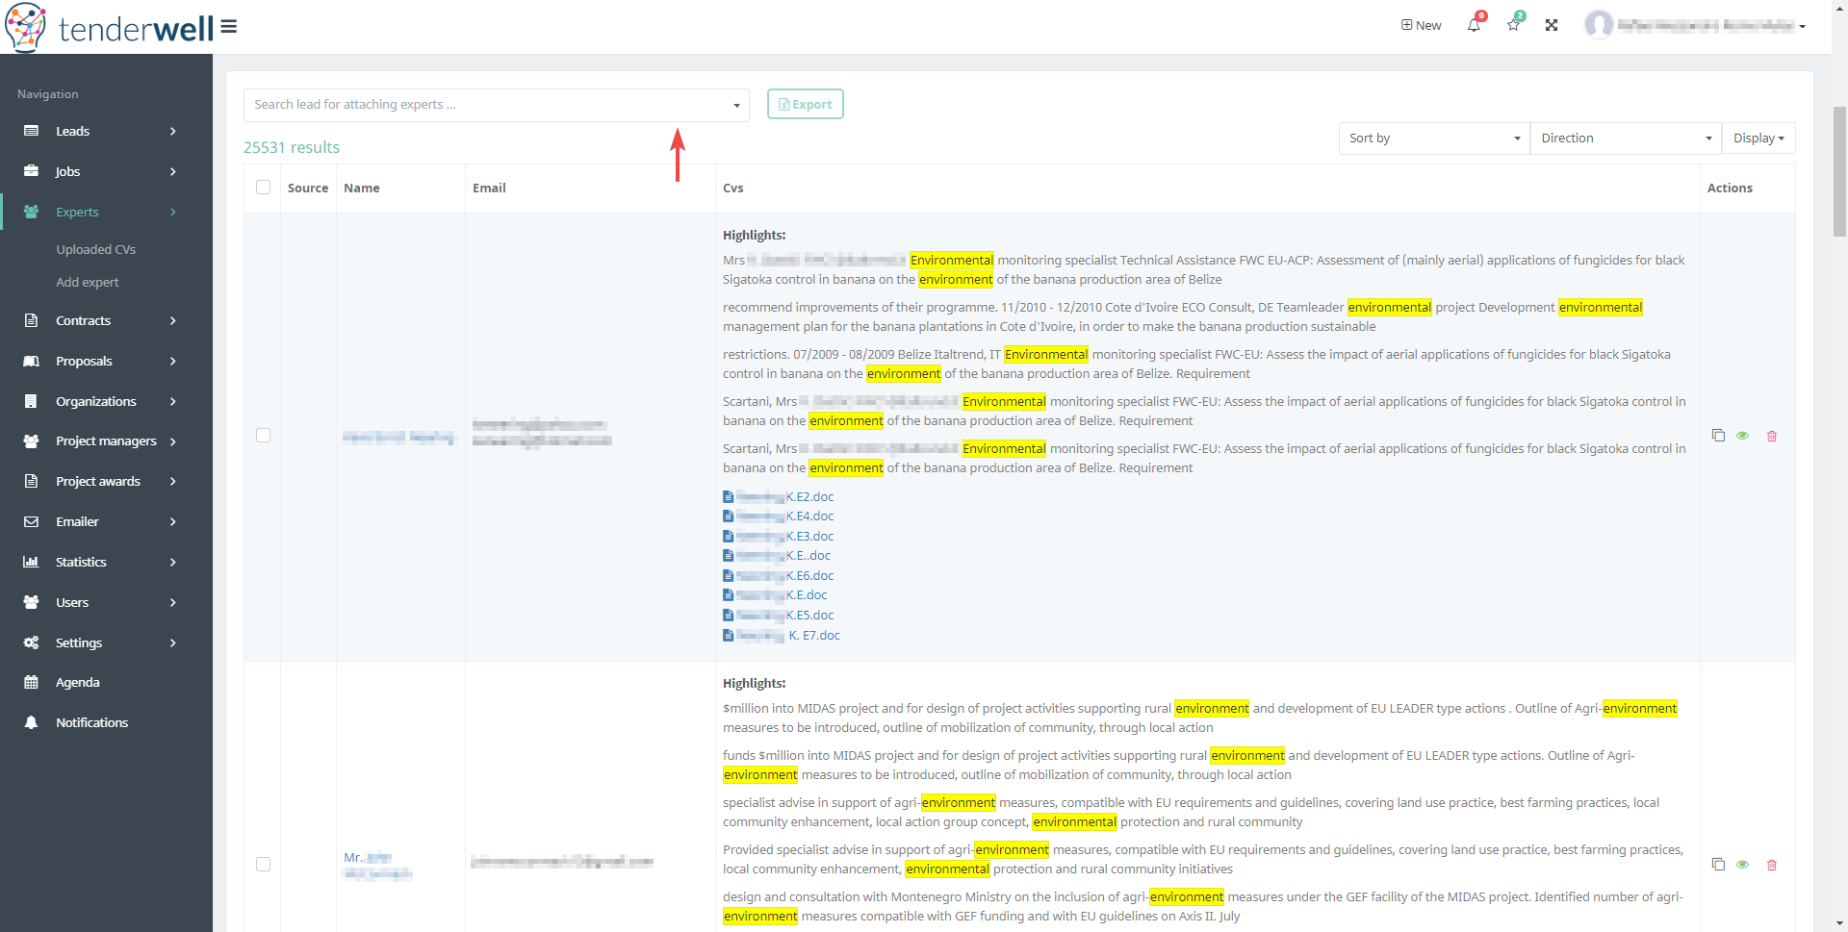Tick the checkbox for the first expert row
Image resolution: width=1848 pixels, height=932 pixels.
pos(263,436)
